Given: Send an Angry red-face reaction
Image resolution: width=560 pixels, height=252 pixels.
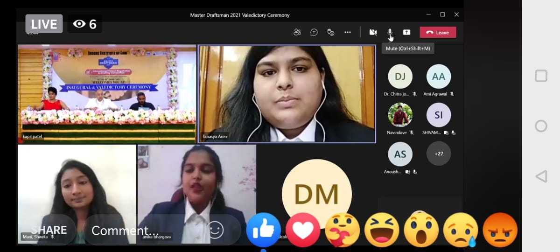Looking at the screenshot, I should pyautogui.click(x=500, y=230).
